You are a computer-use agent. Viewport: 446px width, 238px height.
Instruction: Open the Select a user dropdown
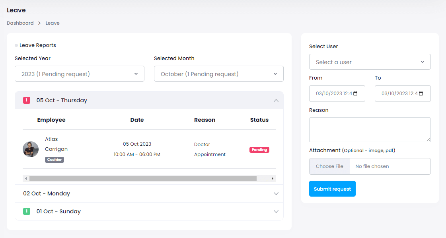[370, 62]
